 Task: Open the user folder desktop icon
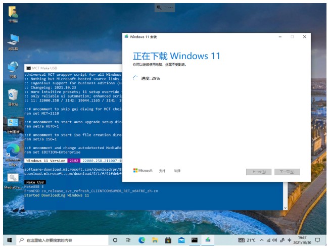(x=13, y=12)
